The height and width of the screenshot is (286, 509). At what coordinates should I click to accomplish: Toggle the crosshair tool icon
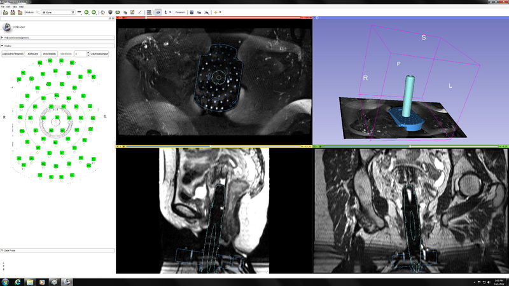tap(214, 12)
